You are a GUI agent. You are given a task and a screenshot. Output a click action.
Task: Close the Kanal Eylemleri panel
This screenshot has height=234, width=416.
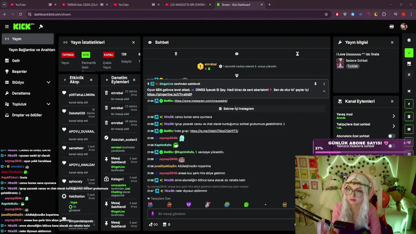[392, 101]
